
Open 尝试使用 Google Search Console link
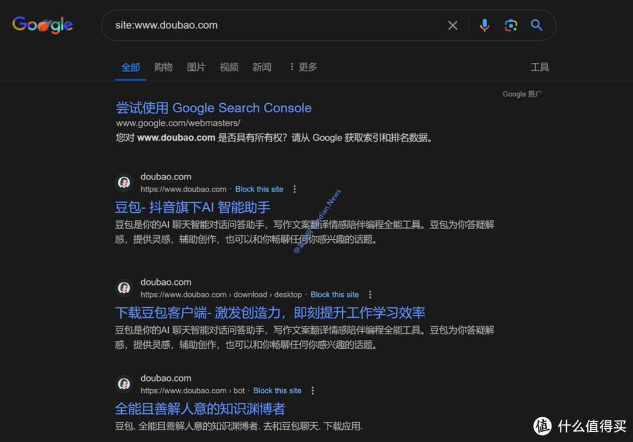pyautogui.click(x=213, y=108)
